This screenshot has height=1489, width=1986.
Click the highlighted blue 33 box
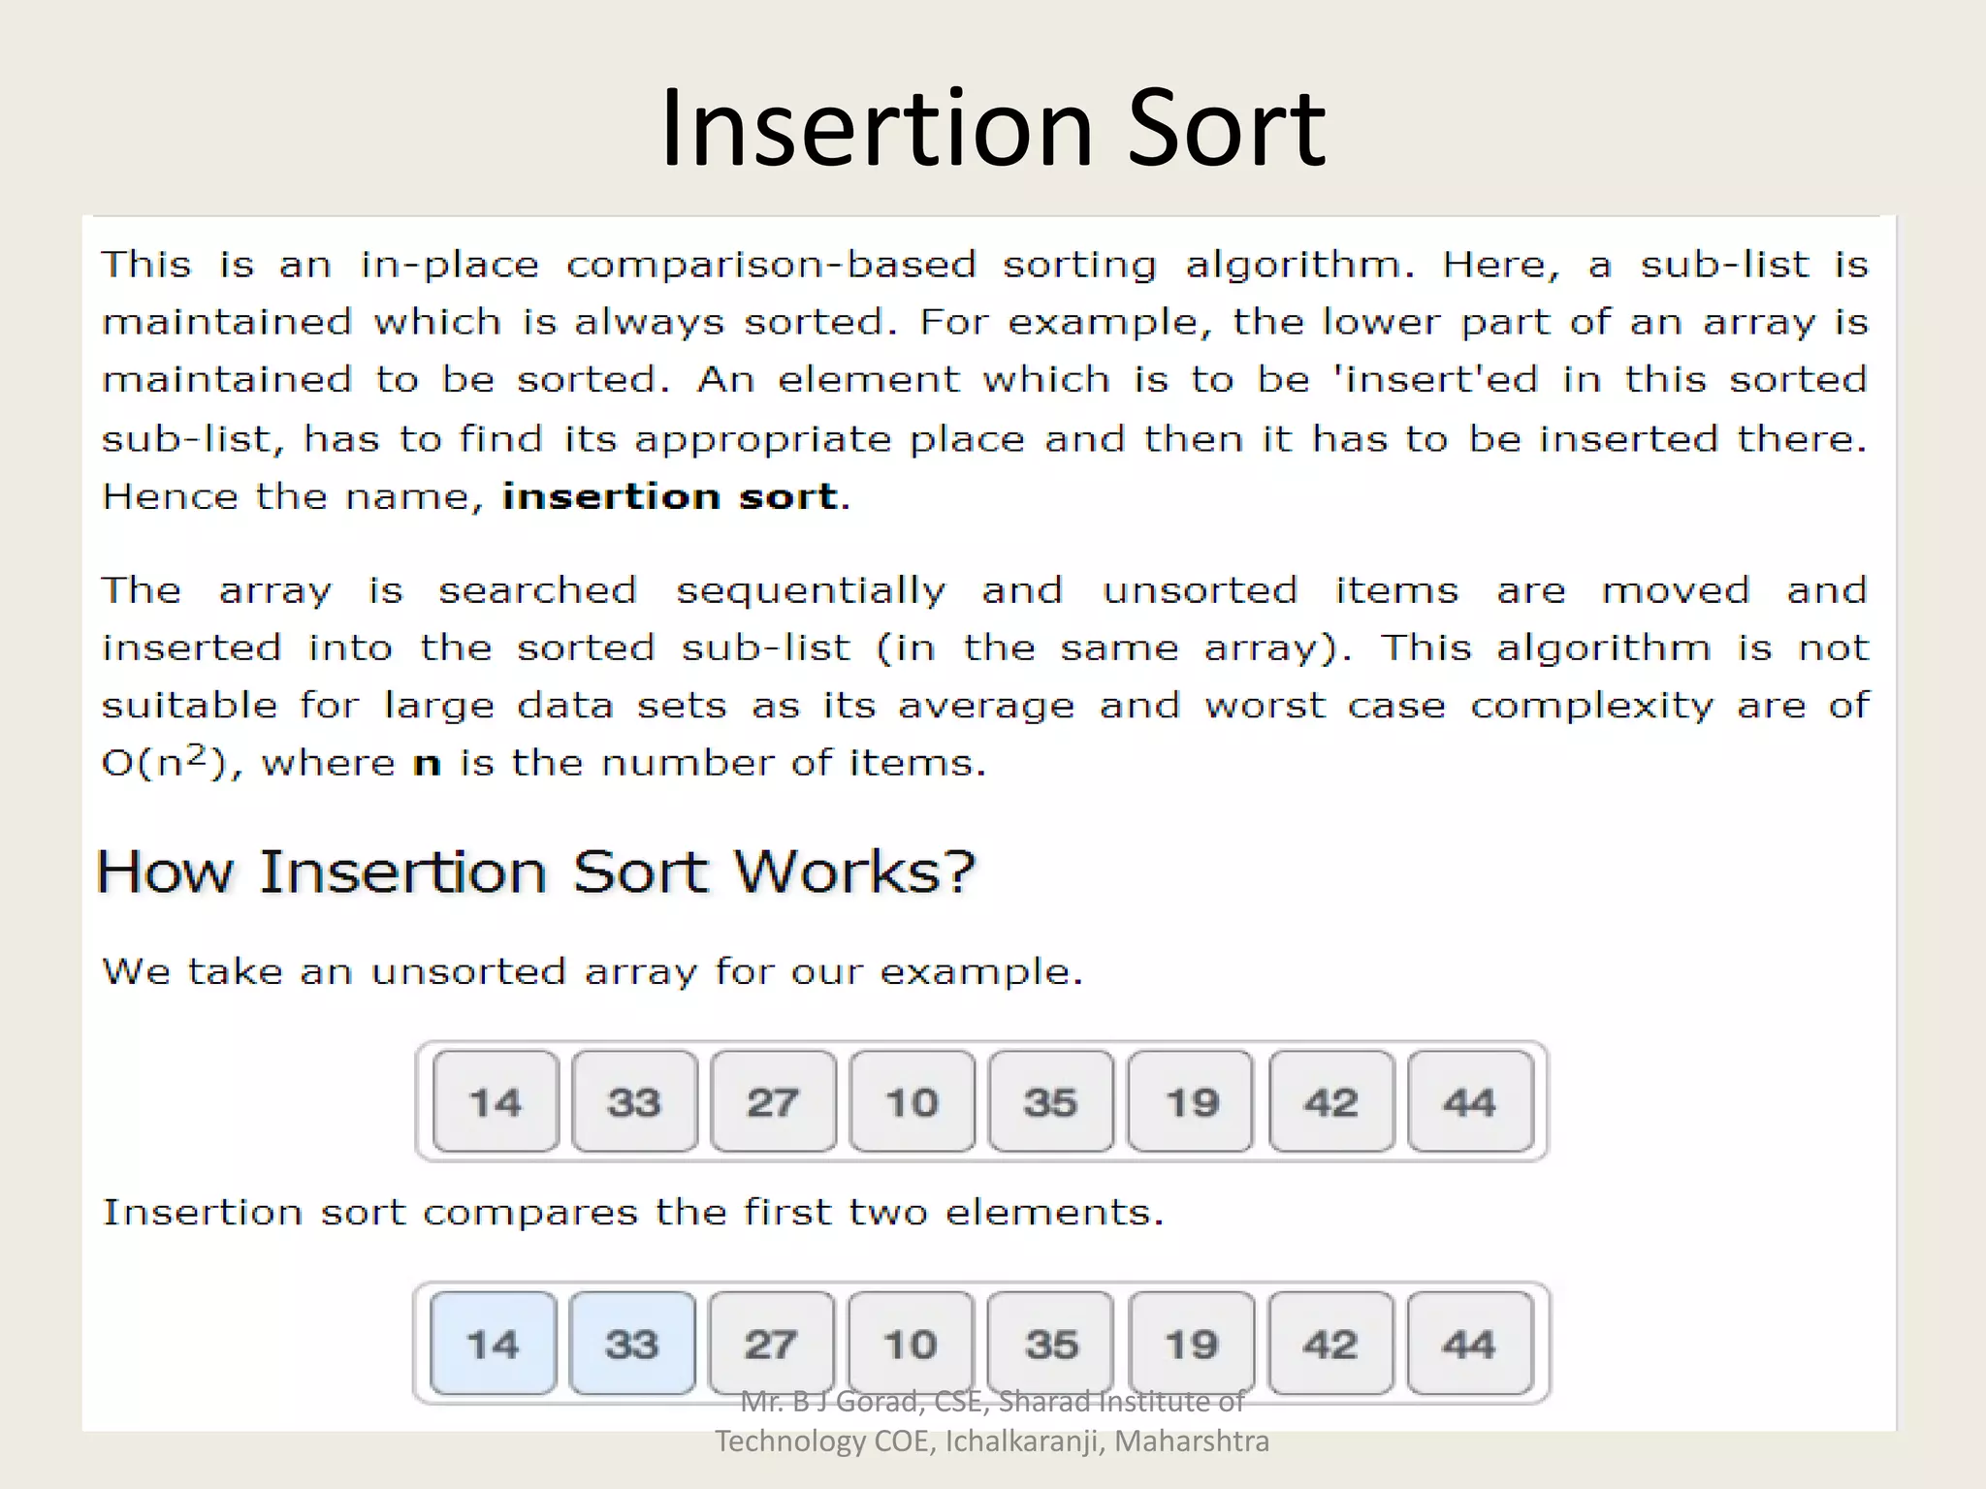[632, 1343]
